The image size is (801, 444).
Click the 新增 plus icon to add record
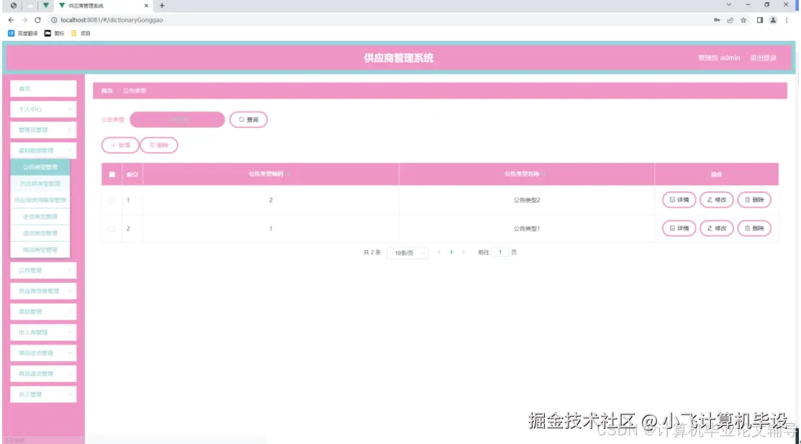click(119, 145)
